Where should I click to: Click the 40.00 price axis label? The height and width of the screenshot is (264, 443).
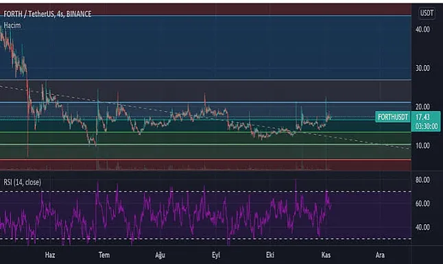422,29
